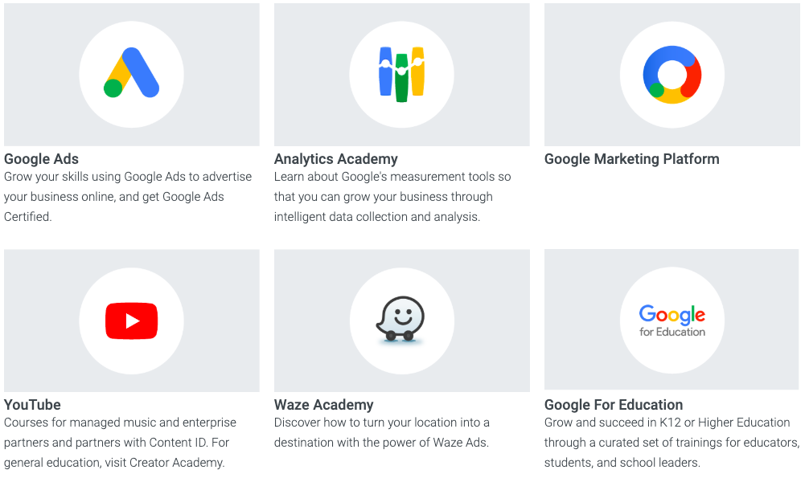The image size is (805, 478).
Task: Open the Analytics Academy title
Action: 336,159
